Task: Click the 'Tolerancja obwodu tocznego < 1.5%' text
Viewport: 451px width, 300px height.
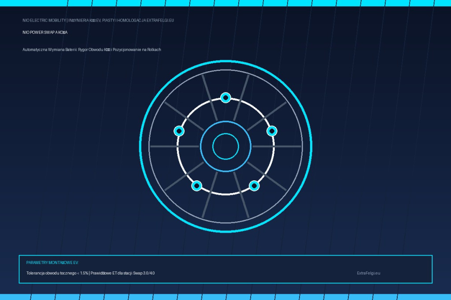Action: [x=57, y=273]
